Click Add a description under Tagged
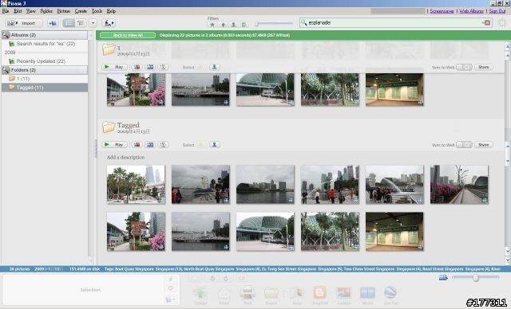The height and width of the screenshot is (309, 511). point(126,157)
